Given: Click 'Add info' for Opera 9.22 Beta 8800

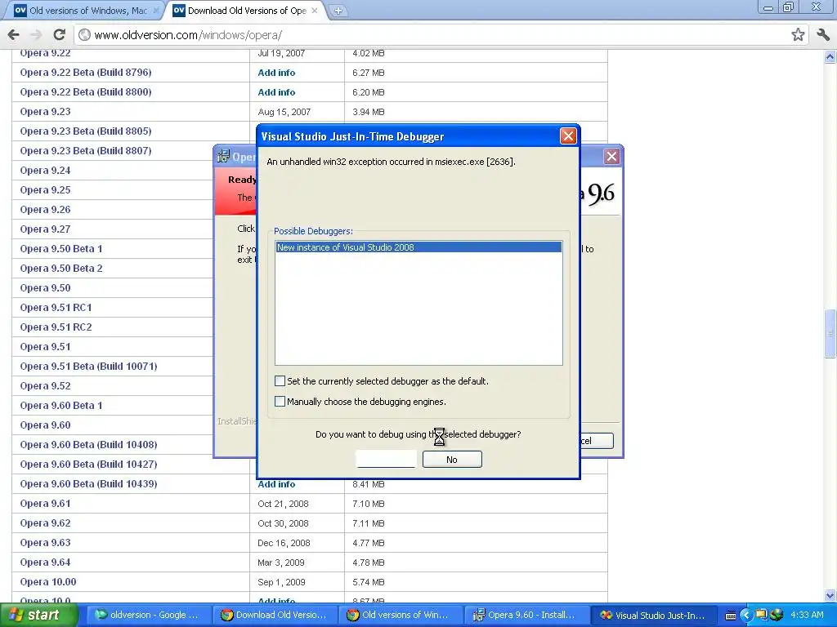Looking at the screenshot, I should 276,92.
